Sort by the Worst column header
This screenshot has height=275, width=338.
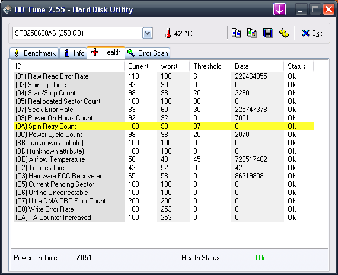pyautogui.click(x=173, y=66)
